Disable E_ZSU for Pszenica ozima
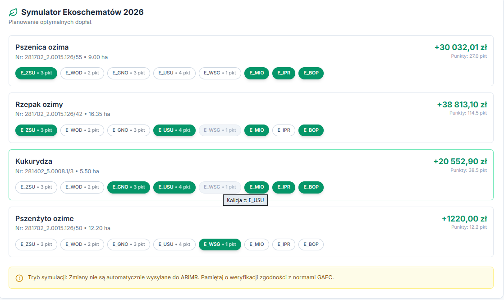The height and width of the screenshot is (300, 504). [36, 73]
